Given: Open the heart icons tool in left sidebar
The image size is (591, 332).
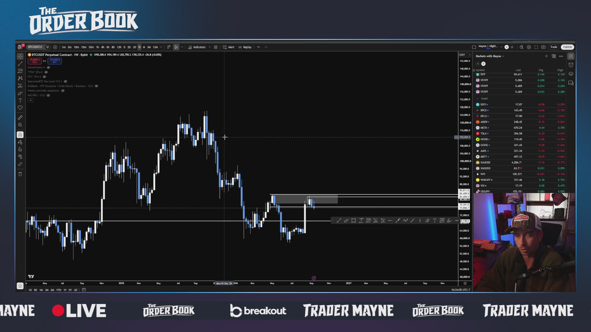Looking at the screenshot, I should [x=20, y=108].
